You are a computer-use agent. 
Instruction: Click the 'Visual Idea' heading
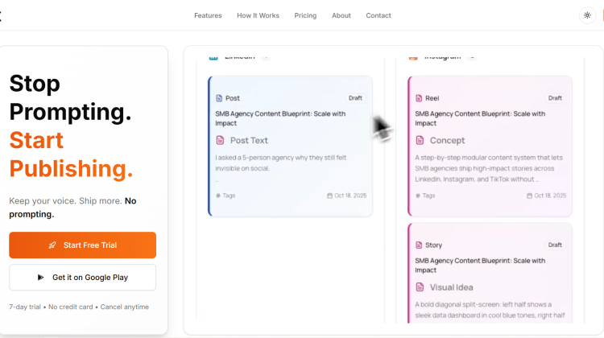(x=452, y=287)
